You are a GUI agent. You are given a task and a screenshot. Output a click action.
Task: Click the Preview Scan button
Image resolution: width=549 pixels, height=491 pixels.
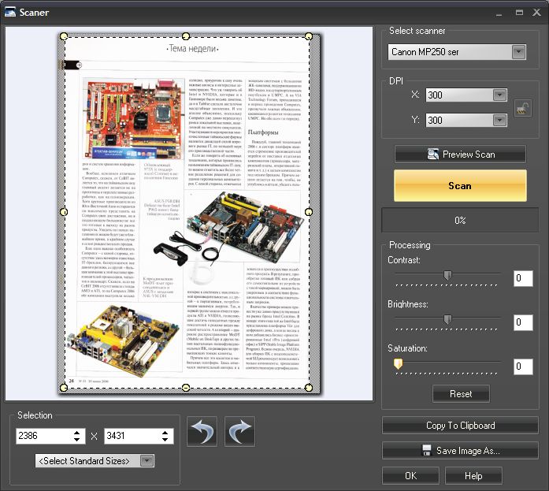460,154
